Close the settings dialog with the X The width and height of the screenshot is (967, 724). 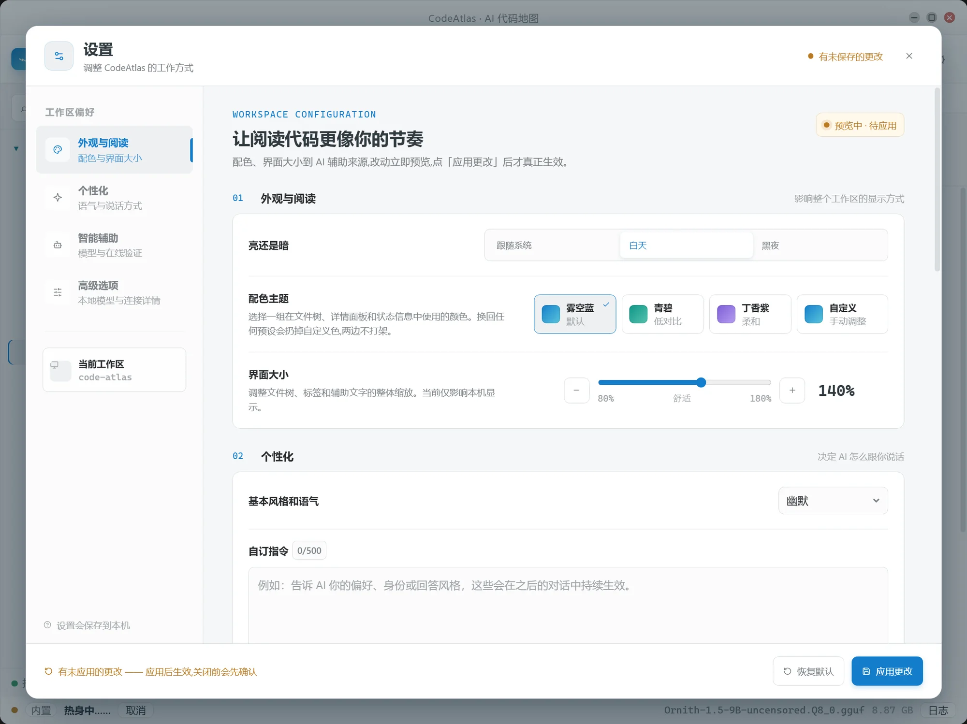tap(909, 56)
